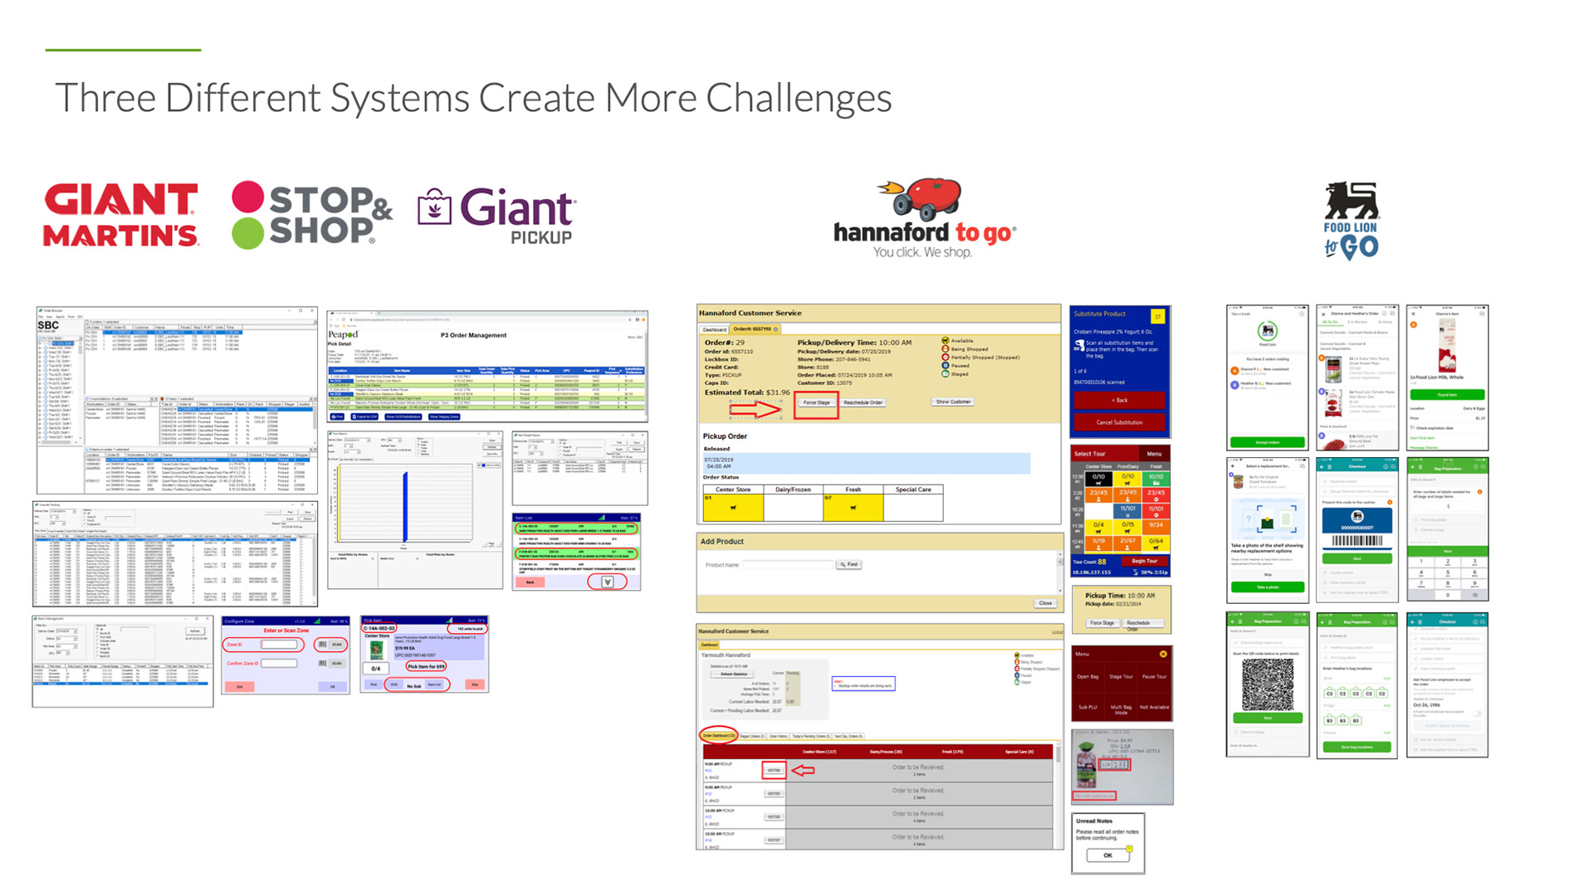Tap the backspace key on the Food Lion keypad
Viewport: 1594px width, 896px height.
(1474, 594)
